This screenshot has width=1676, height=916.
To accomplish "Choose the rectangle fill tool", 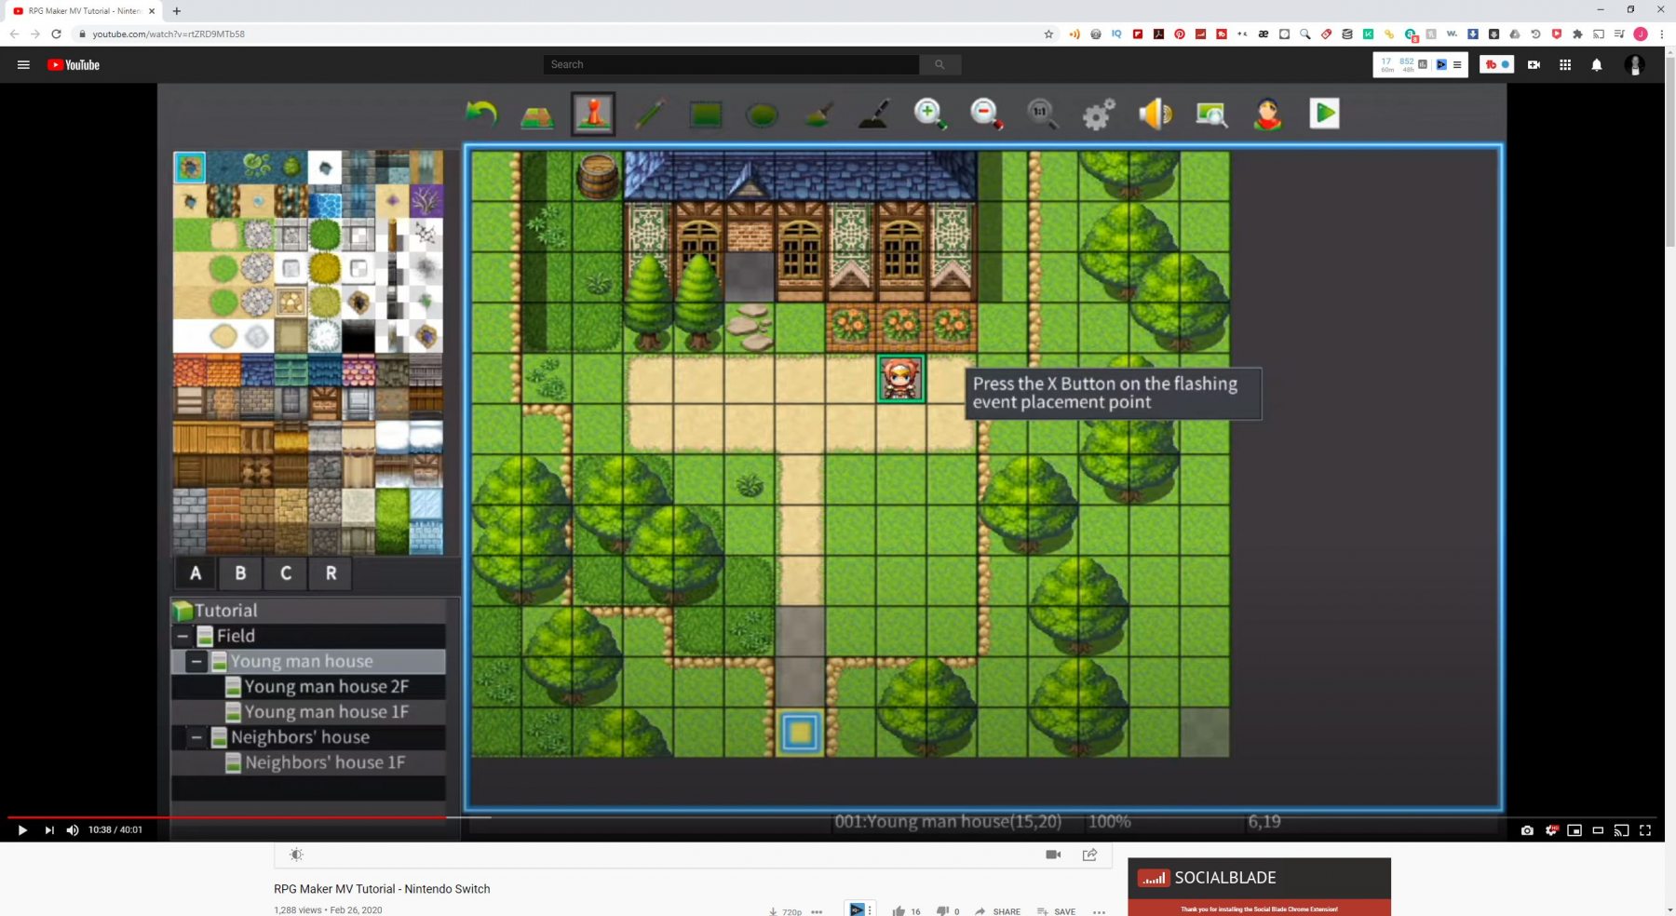I will pyautogui.click(x=706, y=114).
